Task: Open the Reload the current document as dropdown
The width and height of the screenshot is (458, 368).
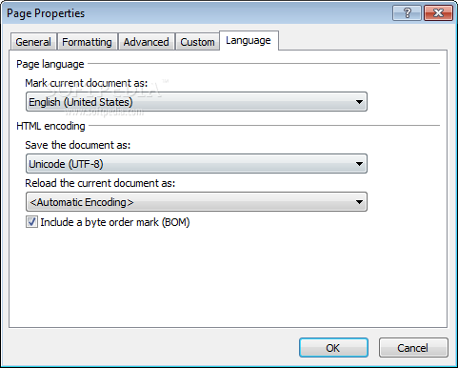Action: [x=196, y=202]
